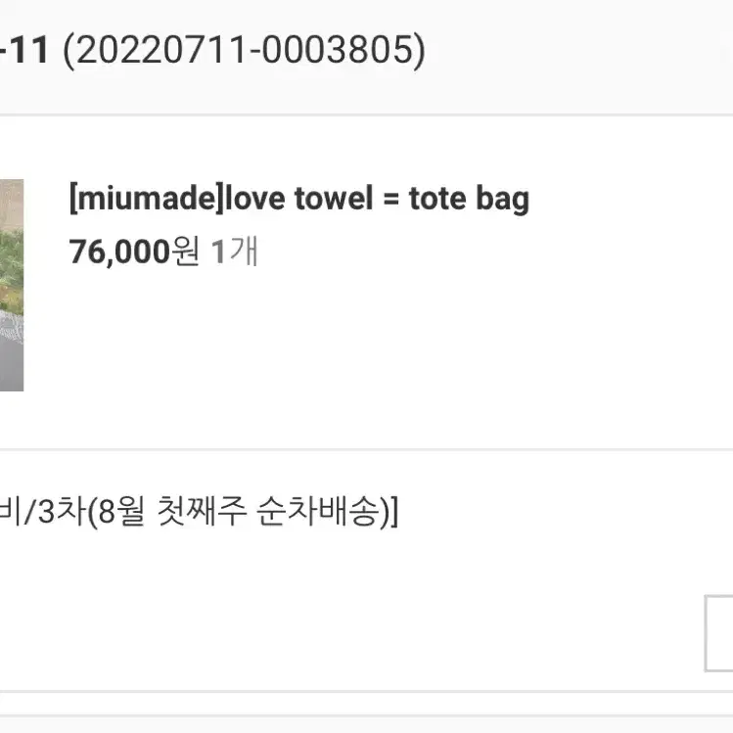
Task: Click the [miumade] brand prefix in title
Action: [147, 199]
